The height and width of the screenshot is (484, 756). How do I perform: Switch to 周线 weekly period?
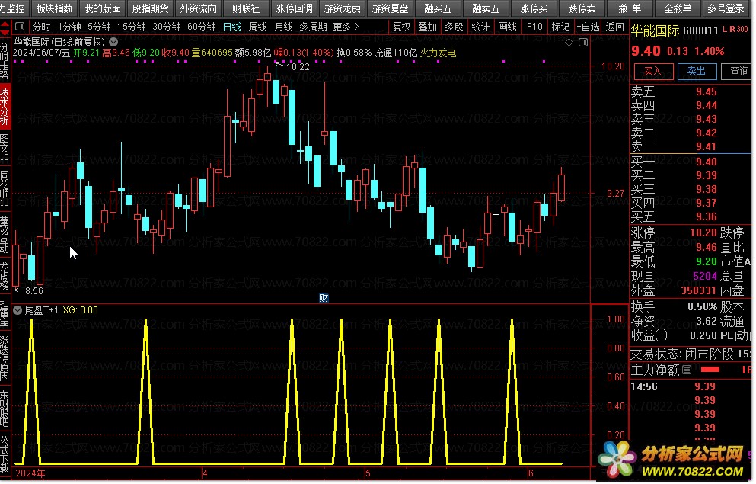[x=258, y=27]
